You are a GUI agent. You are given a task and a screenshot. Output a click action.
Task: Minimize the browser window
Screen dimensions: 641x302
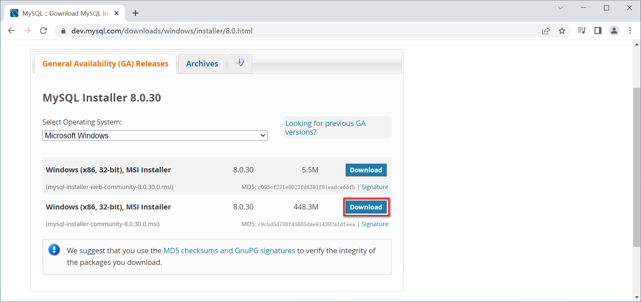[583, 8]
